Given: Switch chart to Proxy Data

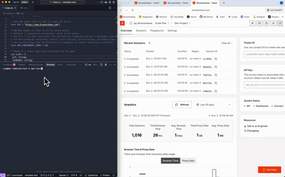Looking at the screenshot, I should (188, 161).
